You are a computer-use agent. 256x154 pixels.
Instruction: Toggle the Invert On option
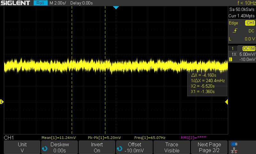[97, 147]
